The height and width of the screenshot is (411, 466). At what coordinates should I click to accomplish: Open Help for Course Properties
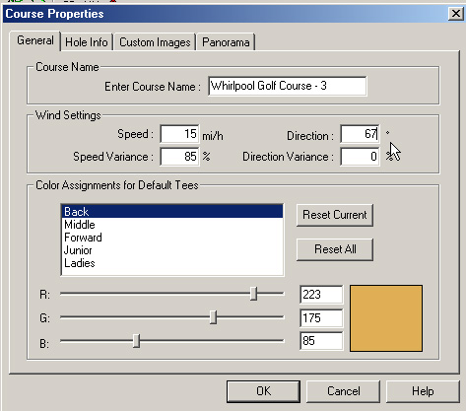coord(423,391)
